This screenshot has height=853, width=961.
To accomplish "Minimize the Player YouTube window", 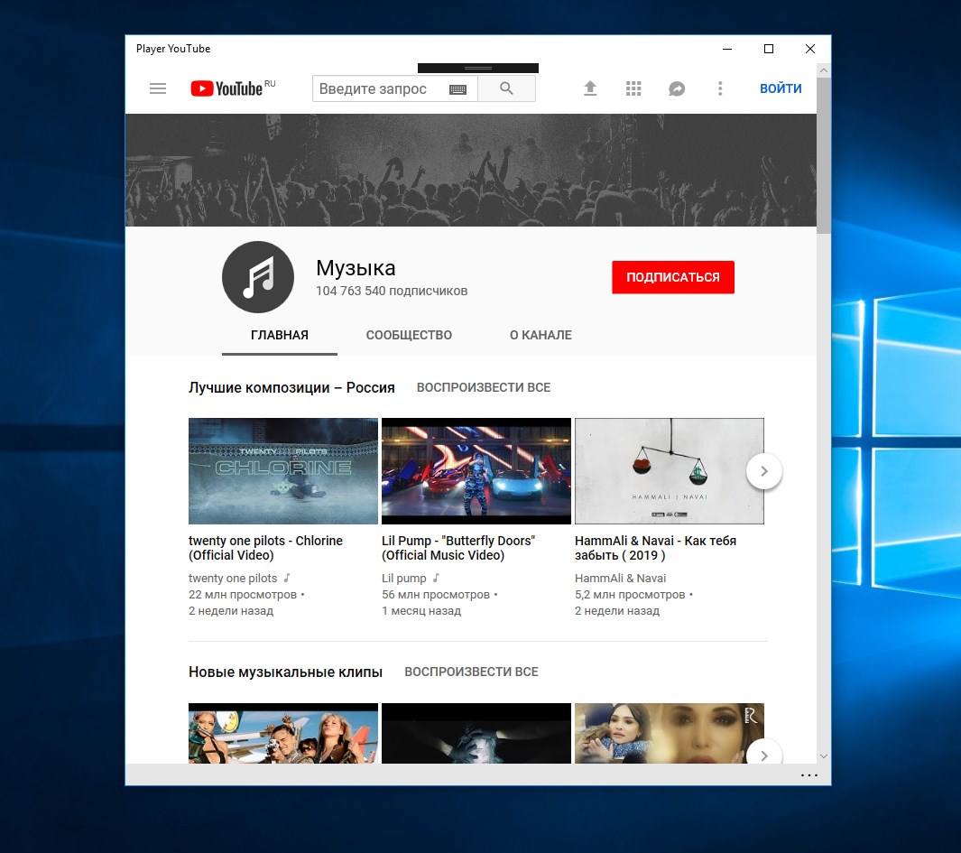I will (727, 49).
